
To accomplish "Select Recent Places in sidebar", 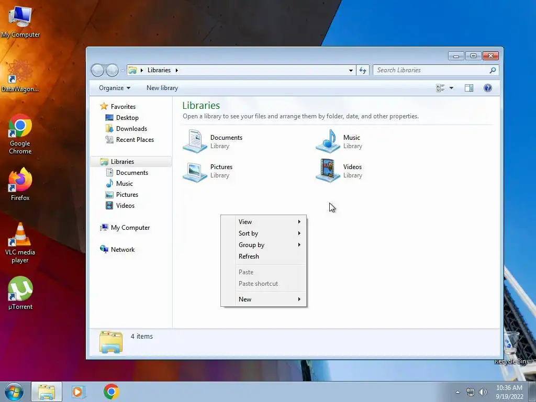I will coord(135,139).
